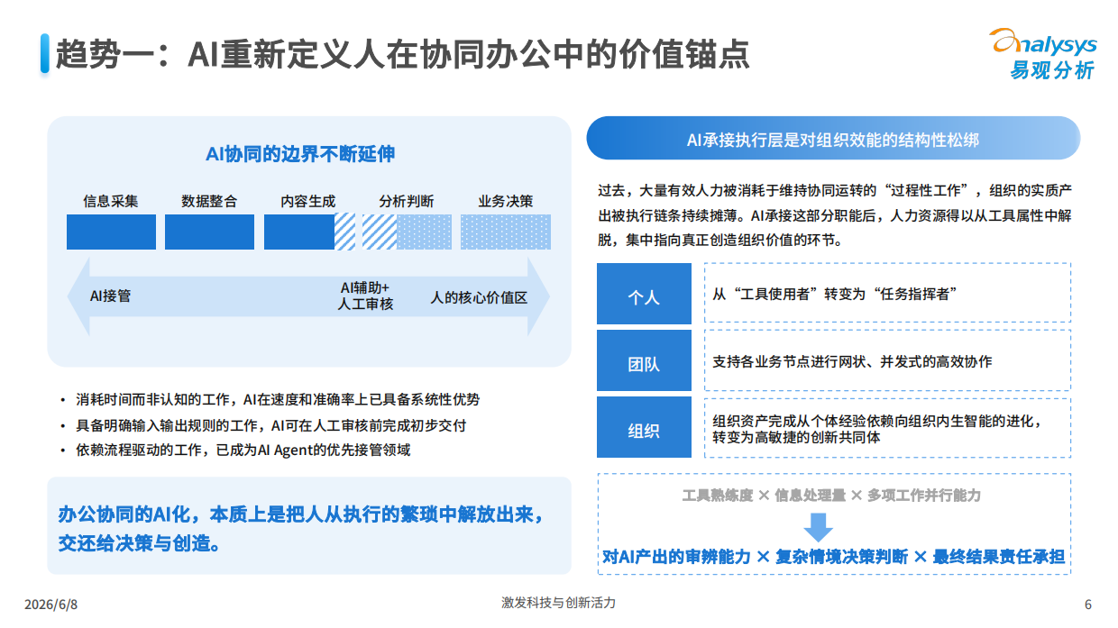Image resolution: width=1118 pixels, height=628 pixels.
Task: Click the blue 组织 box
Action: click(x=644, y=427)
